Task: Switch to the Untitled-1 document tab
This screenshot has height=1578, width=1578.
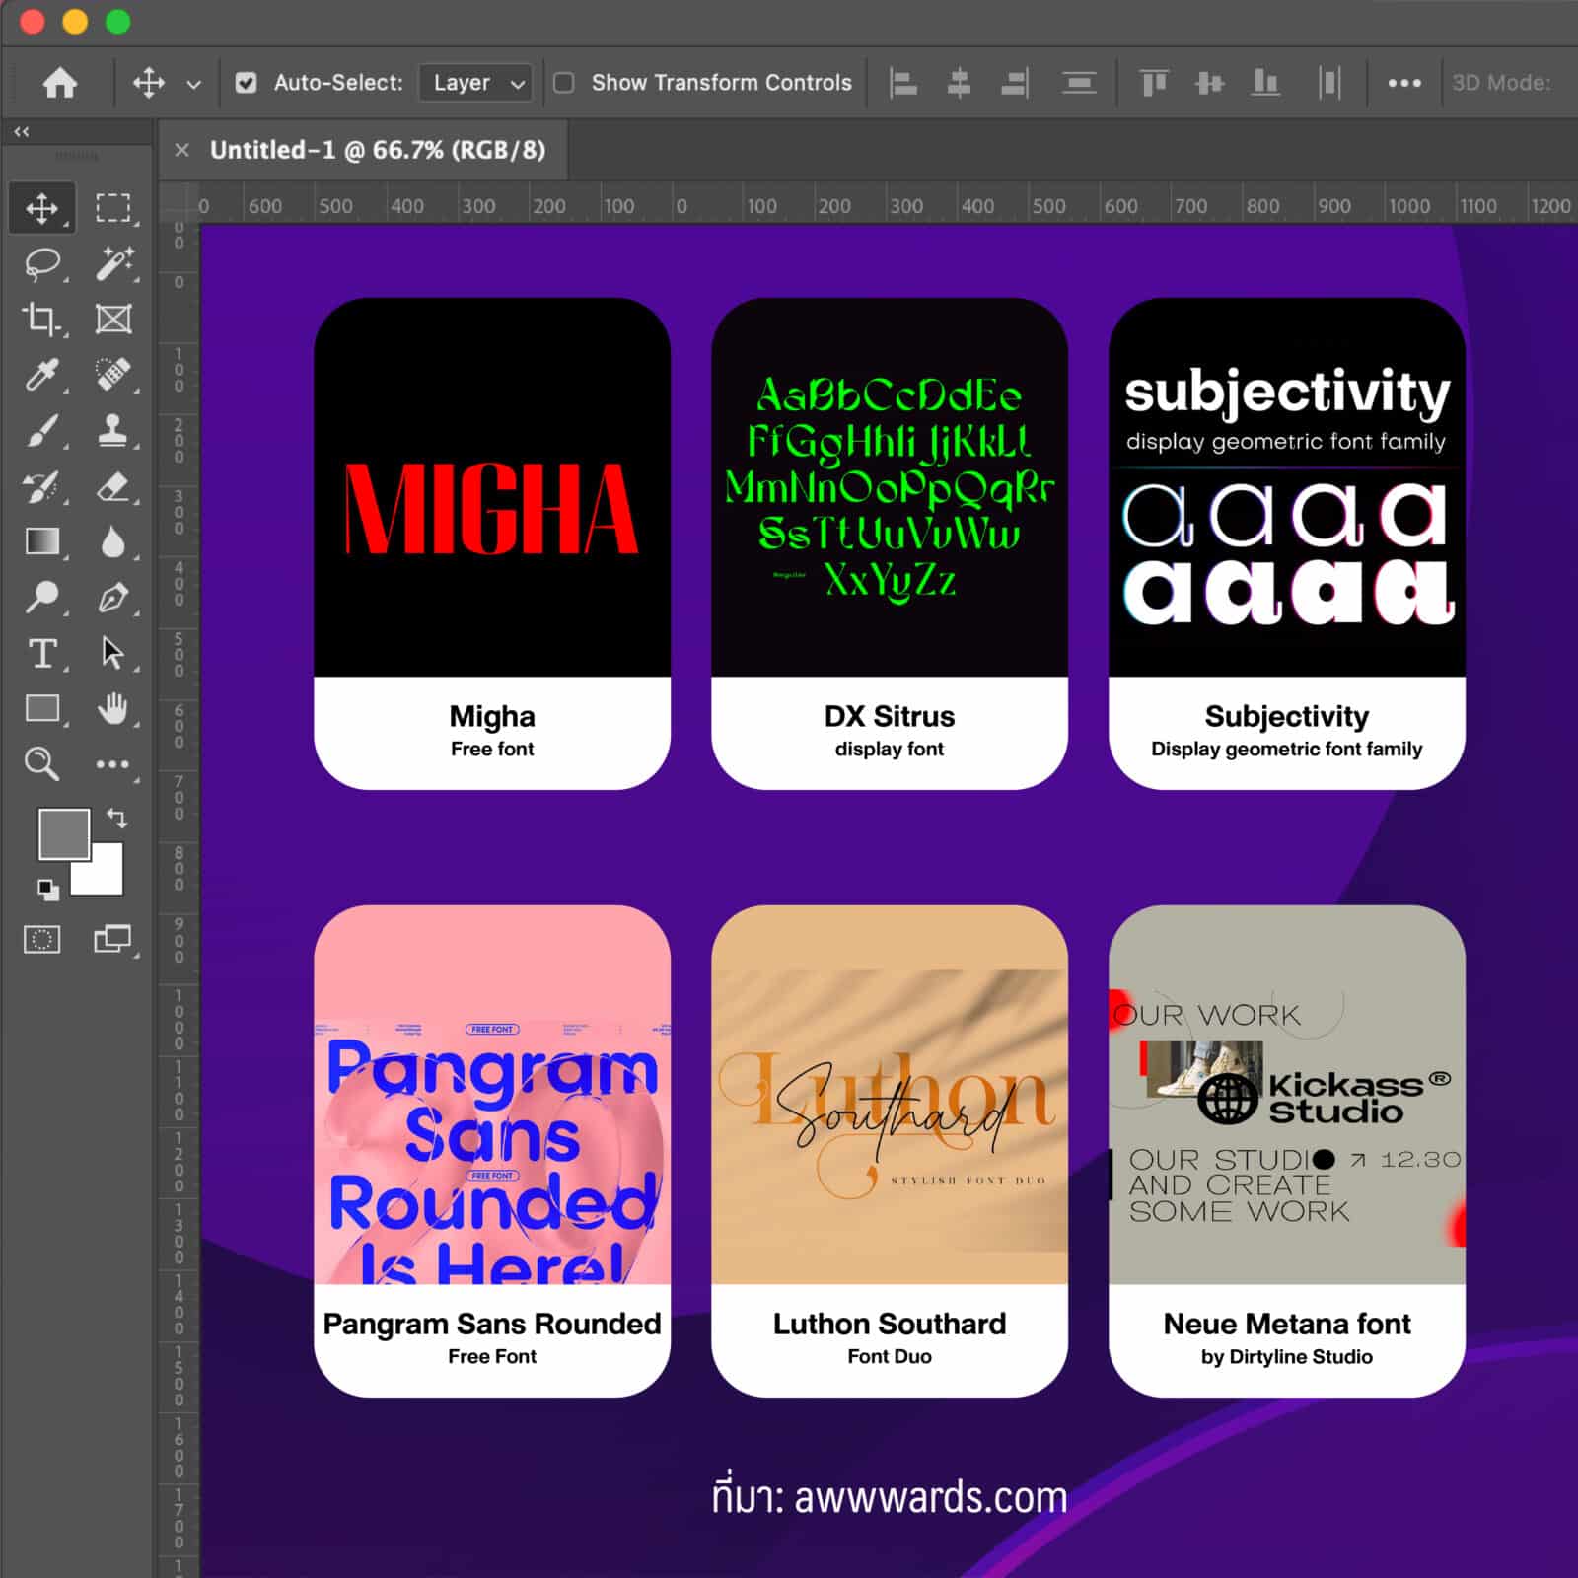Action: tap(377, 150)
